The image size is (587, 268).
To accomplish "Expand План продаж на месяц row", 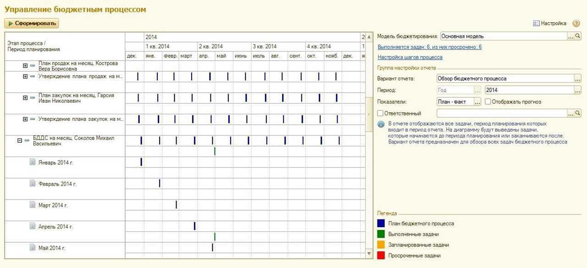I will coord(25,66).
